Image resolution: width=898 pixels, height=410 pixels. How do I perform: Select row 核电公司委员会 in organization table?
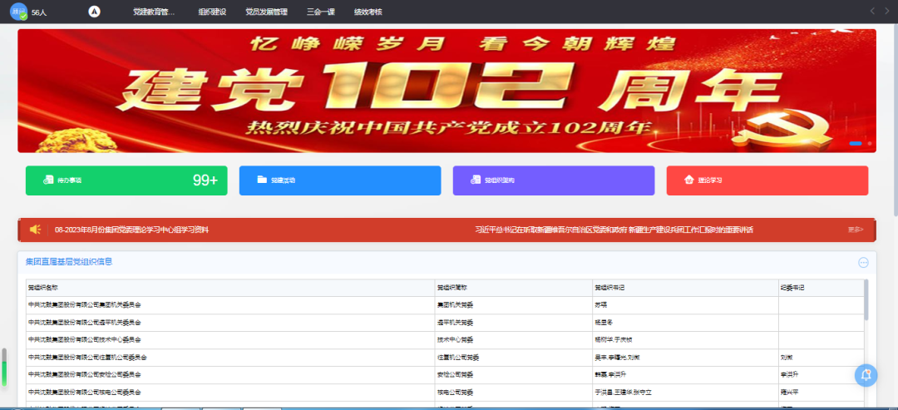pyautogui.click(x=444, y=393)
